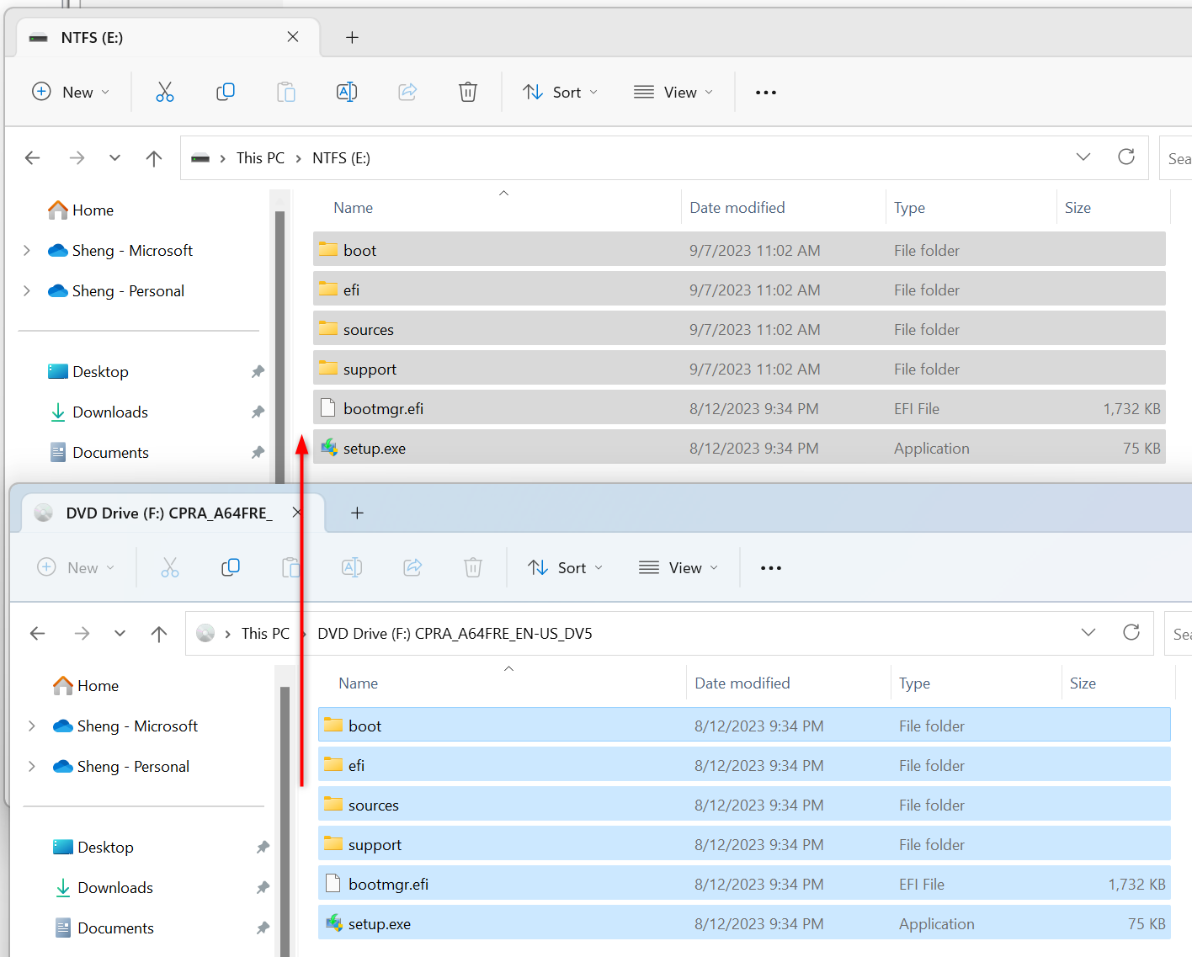
Task: Expand Sheng - Microsoft in NTFS sidebar
Action: click(27, 251)
